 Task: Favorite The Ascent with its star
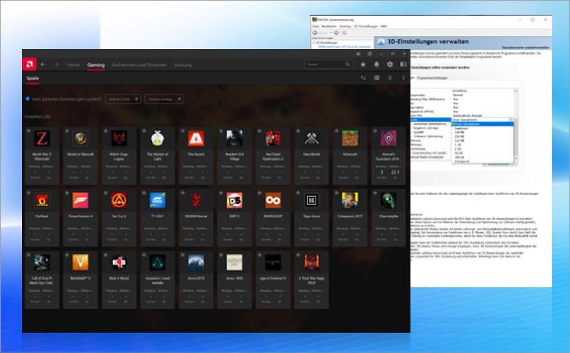[182, 131]
